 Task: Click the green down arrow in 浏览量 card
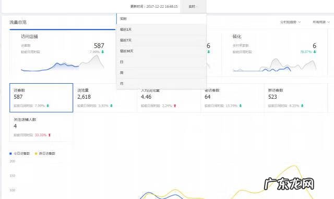point(111,105)
